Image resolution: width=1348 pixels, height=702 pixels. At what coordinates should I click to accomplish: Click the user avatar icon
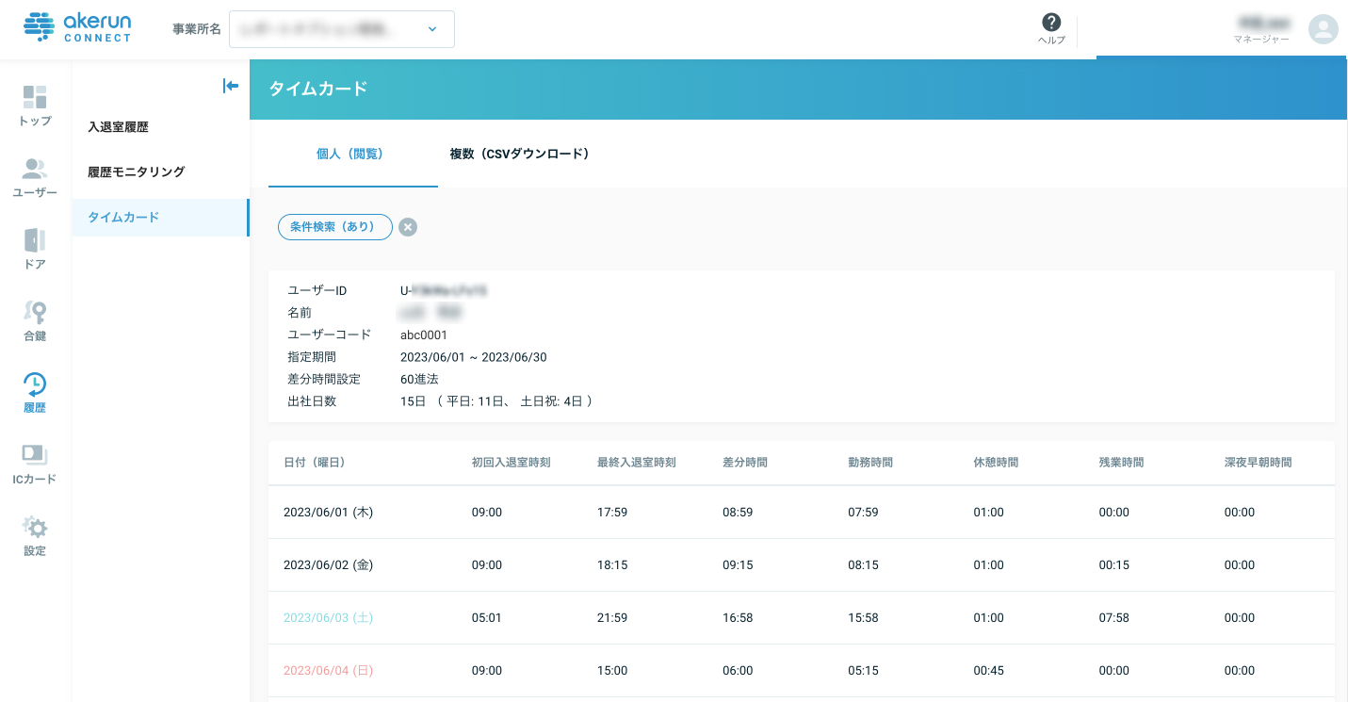click(x=1324, y=29)
